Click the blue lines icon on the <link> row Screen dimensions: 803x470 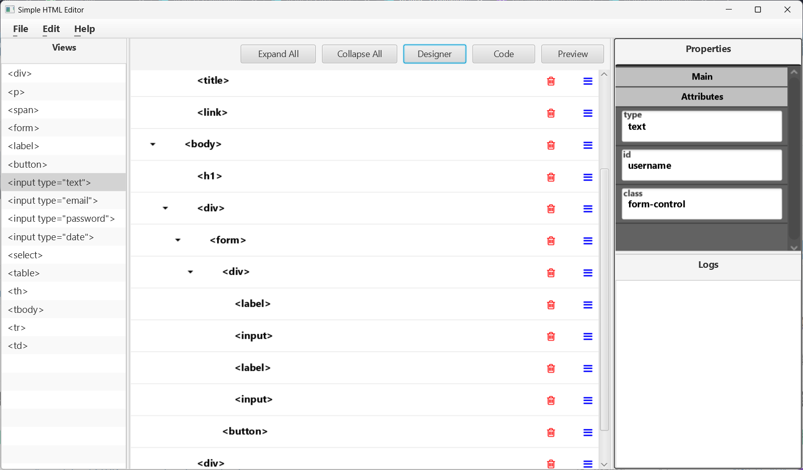tap(588, 113)
